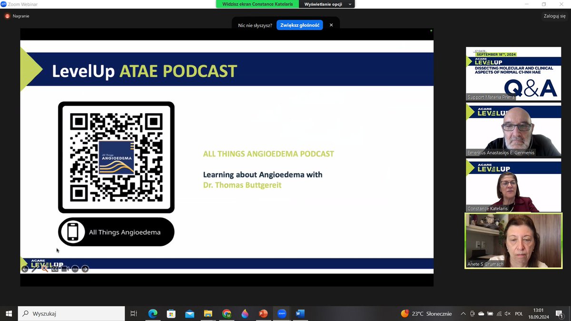The image size is (571, 321).
Task: Click the QR code on slide
Action: 116,157
